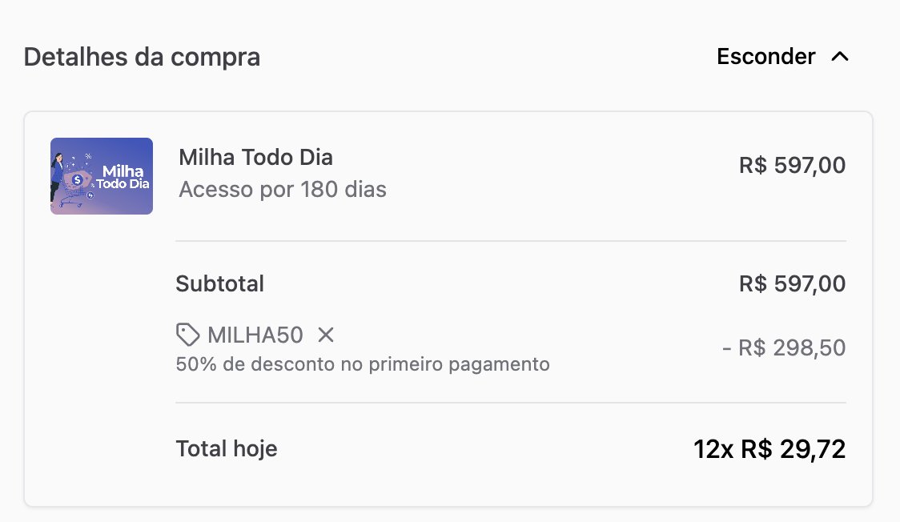Click the Detalhes da compra heading
900x522 pixels.
142,57
